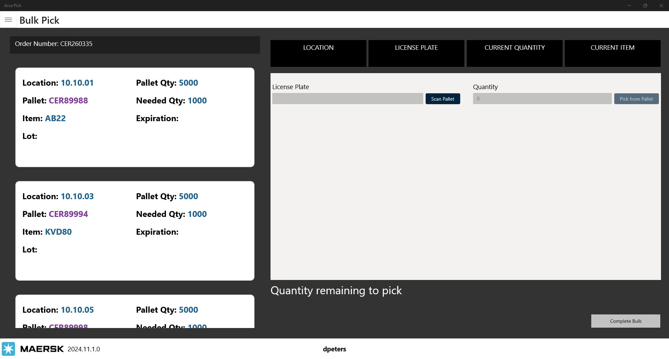Viewport: 669px width, 359px height.
Task: Click the CURRENT QUANTITY header tile
Action: pyautogui.click(x=514, y=53)
